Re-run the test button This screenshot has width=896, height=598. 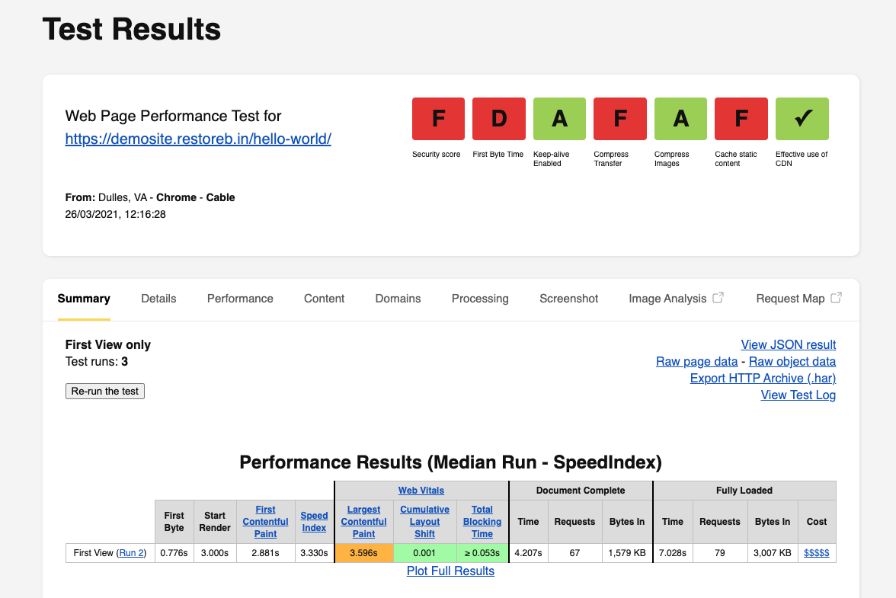tap(105, 392)
